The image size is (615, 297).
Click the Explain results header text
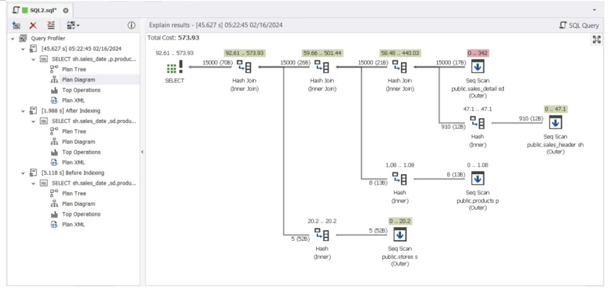click(x=216, y=25)
